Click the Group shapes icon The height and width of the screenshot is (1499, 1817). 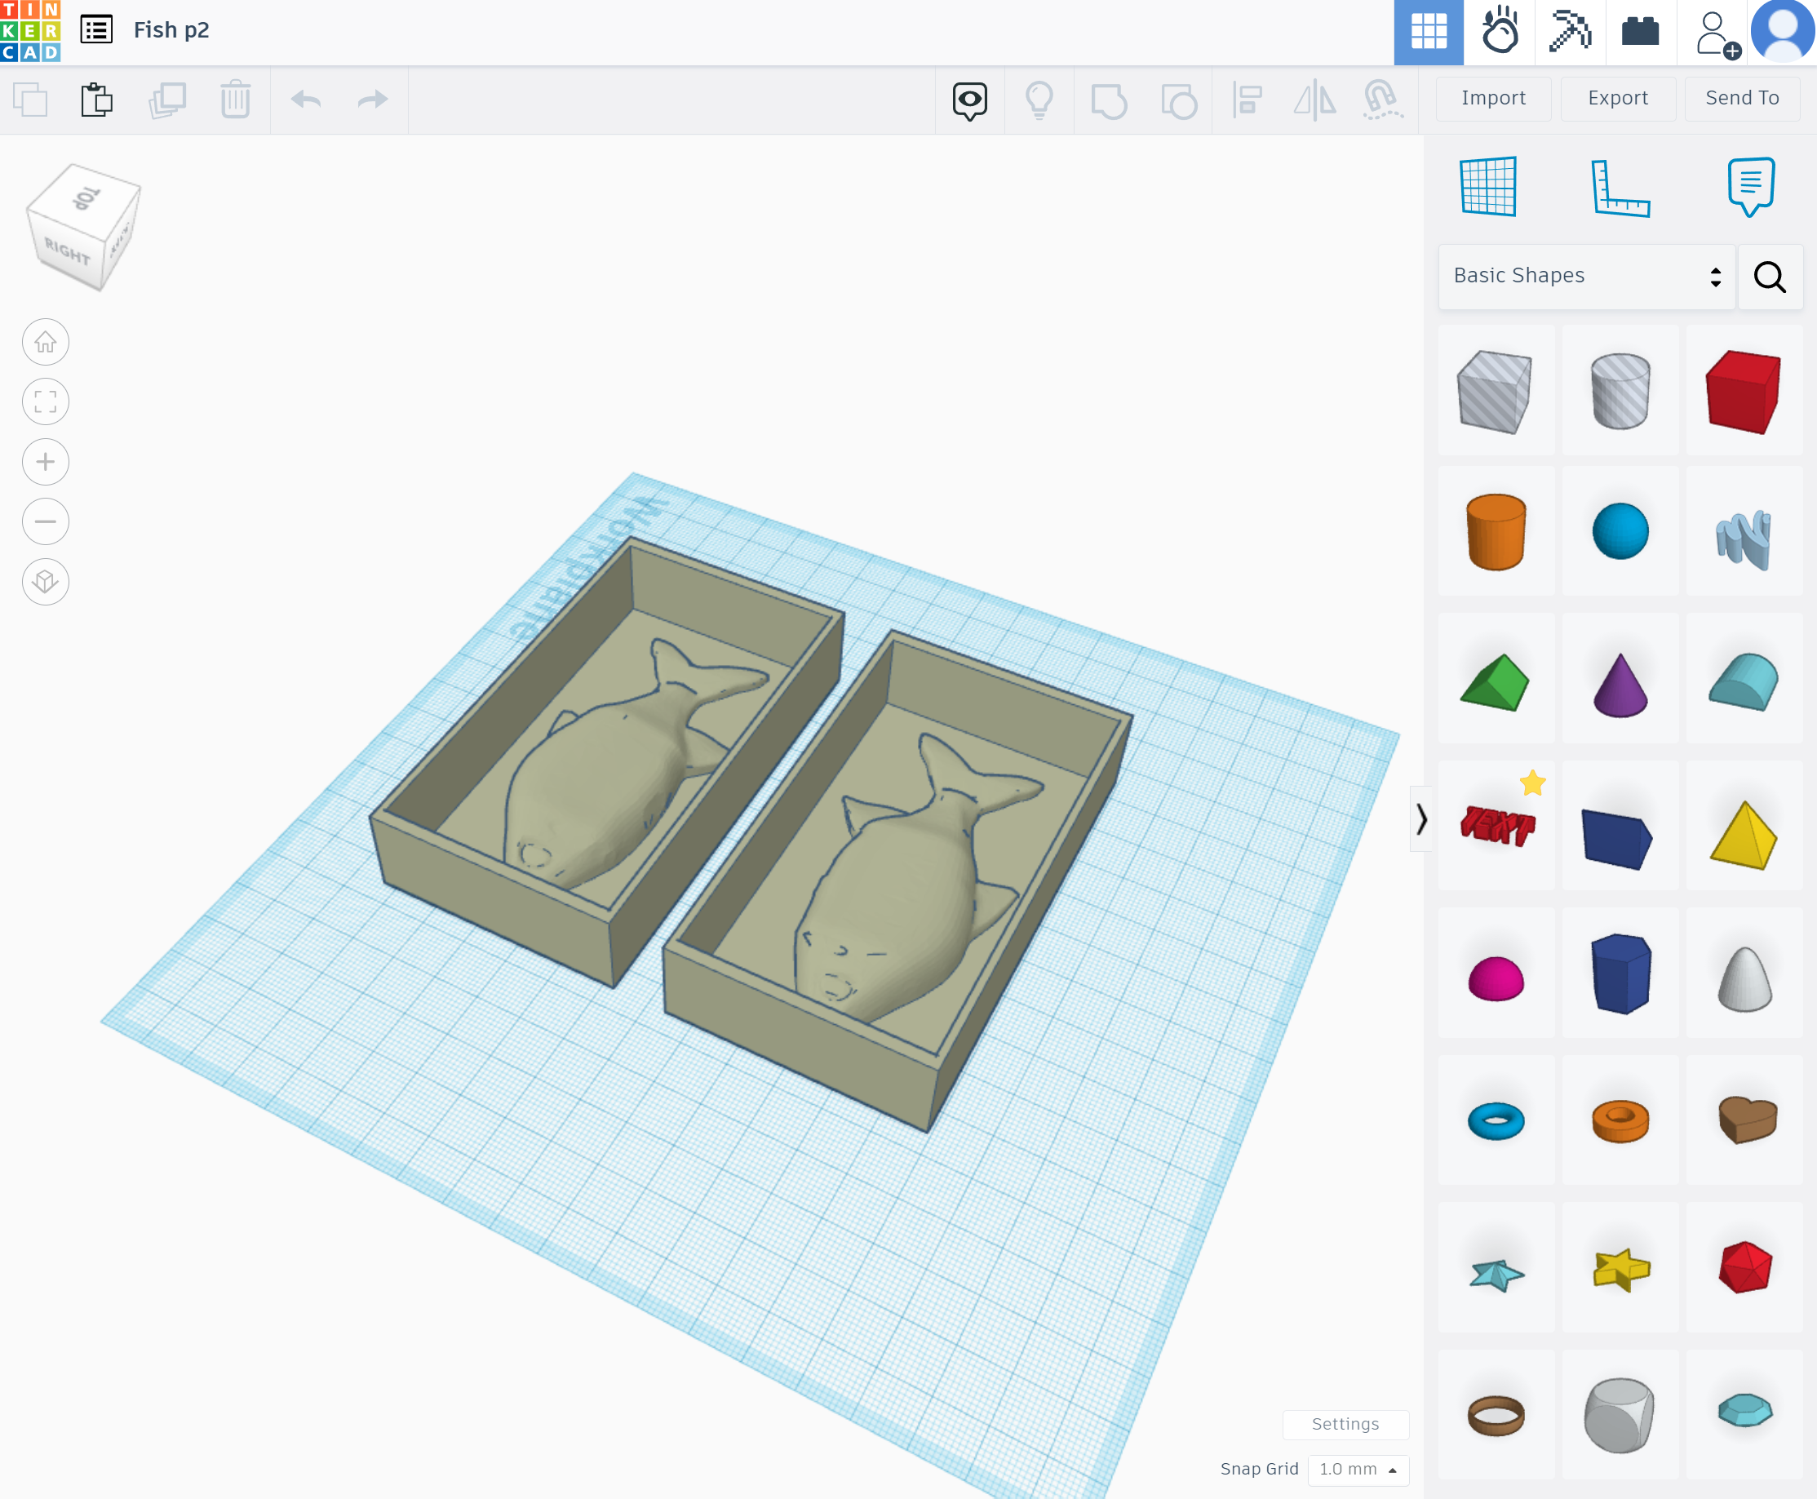(x=1108, y=100)
